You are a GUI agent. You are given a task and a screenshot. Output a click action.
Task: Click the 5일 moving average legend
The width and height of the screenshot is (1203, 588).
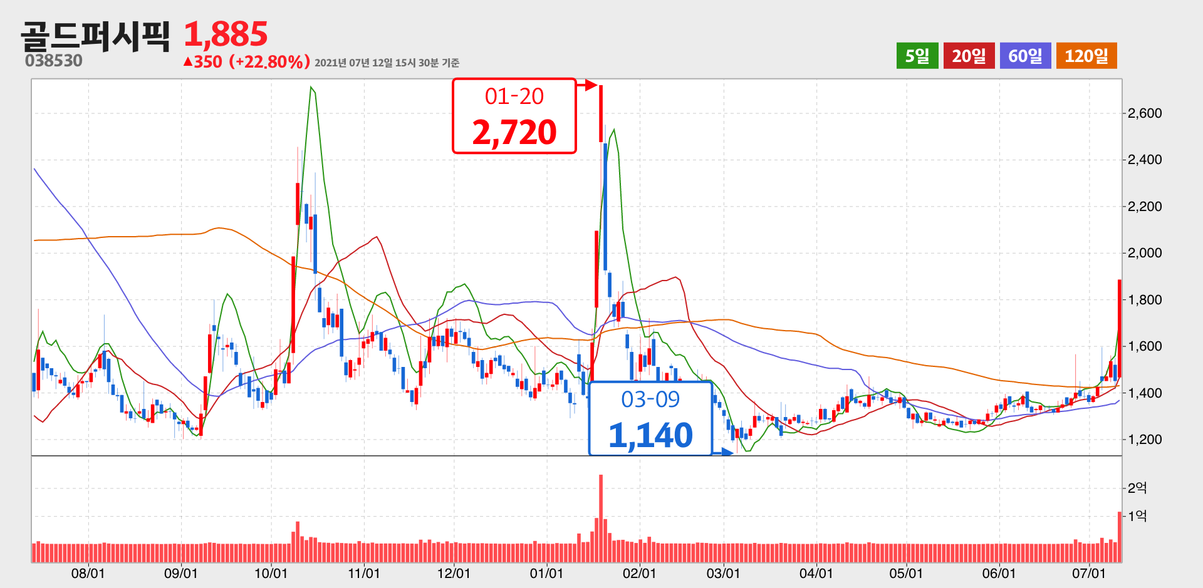tap(917, 56)
